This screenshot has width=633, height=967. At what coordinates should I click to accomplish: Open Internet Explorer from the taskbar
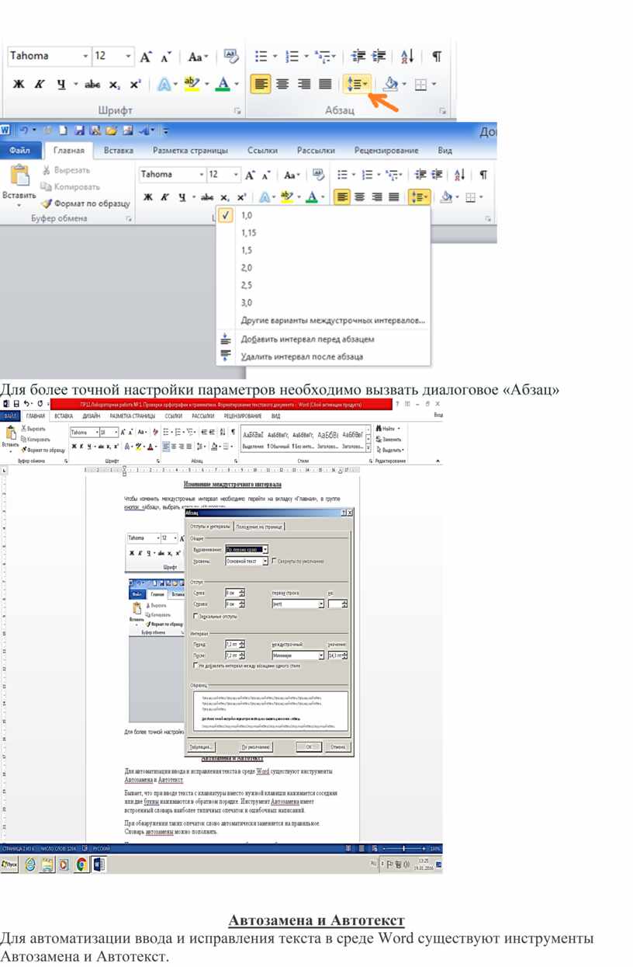[30, 864]
